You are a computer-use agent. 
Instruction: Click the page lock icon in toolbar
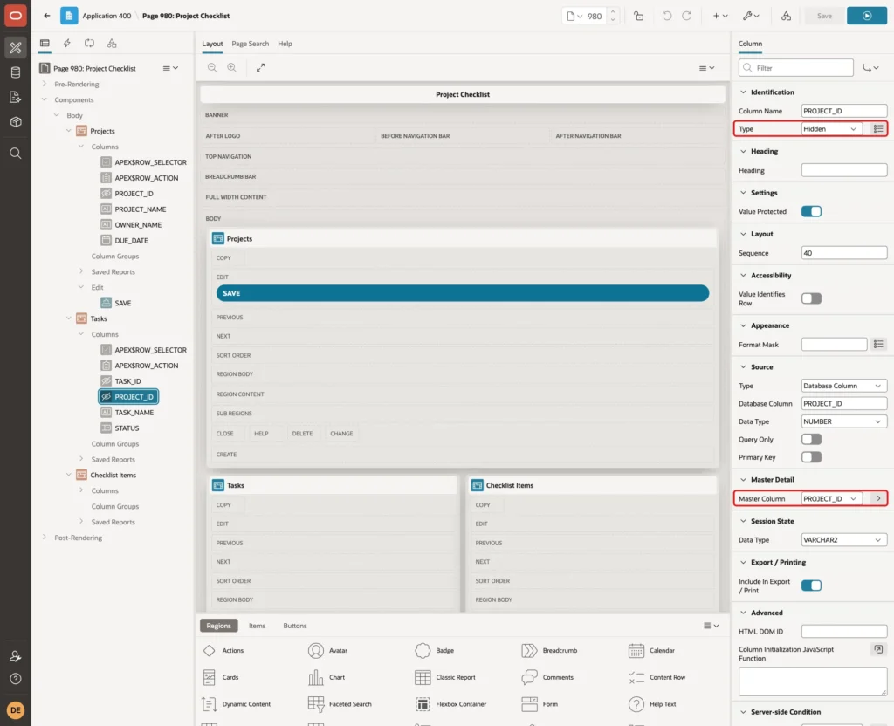pos(638,16)
